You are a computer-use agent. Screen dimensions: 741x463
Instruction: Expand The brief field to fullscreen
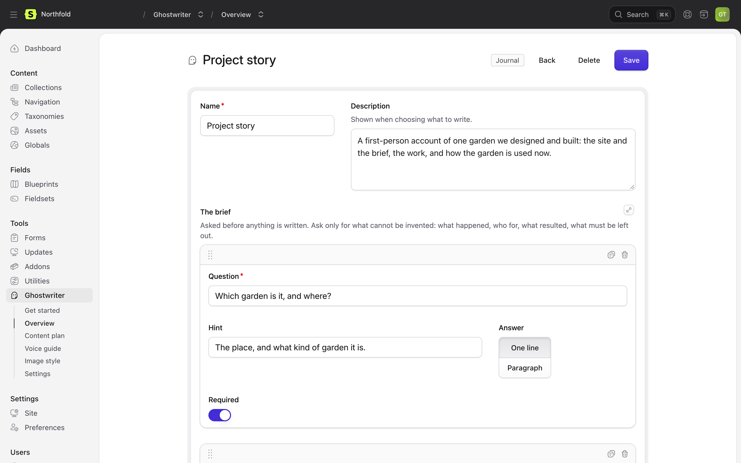[629, 210]
